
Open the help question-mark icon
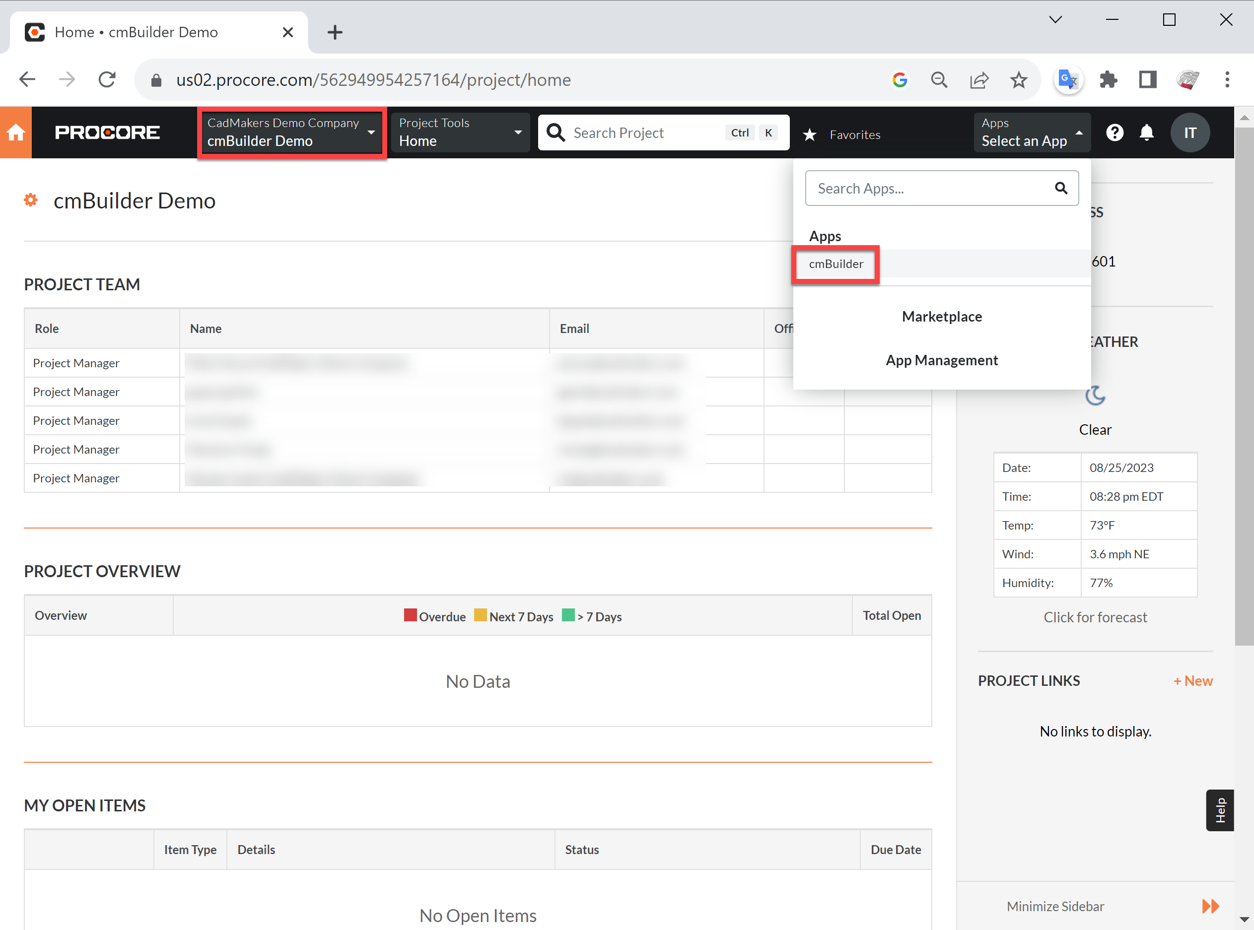pos(1115,133)
